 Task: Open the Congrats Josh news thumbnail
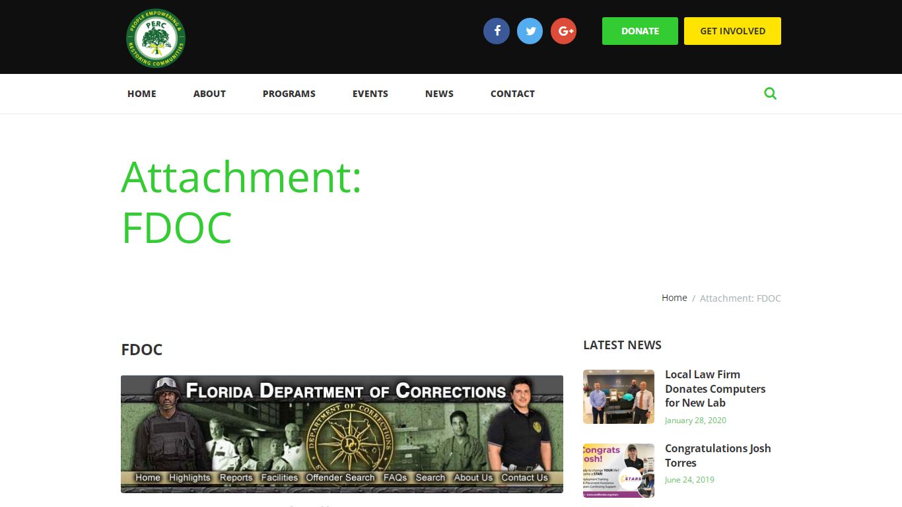click(619, 471)
